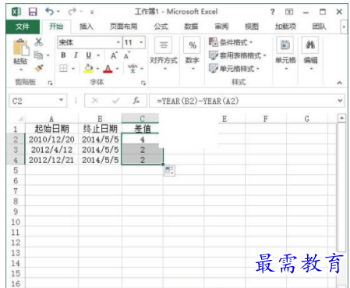Select row 5 header
350x288 pixels.
16,170
